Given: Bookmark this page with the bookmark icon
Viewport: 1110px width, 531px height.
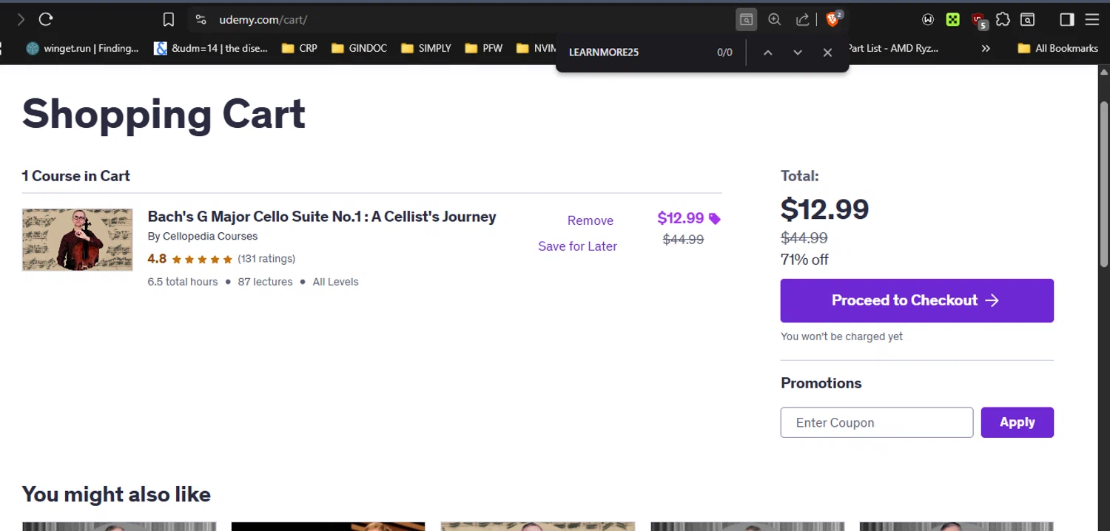Looking at the screenshot, I should [169, 20].
